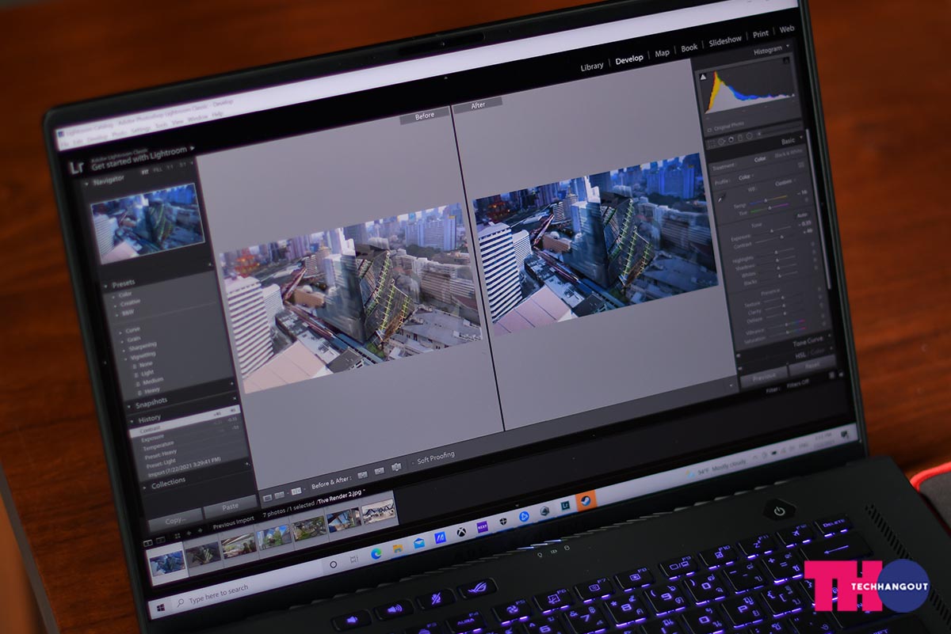This screenshot has height=634, width=951.
Task: Open the Book module
Action: 689,47
